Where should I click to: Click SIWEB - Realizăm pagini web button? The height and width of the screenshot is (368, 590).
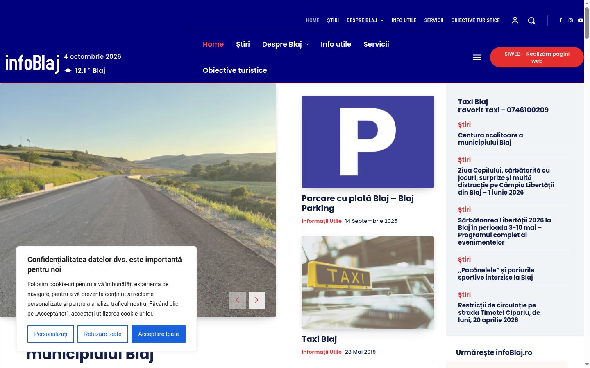coord(537,57)
